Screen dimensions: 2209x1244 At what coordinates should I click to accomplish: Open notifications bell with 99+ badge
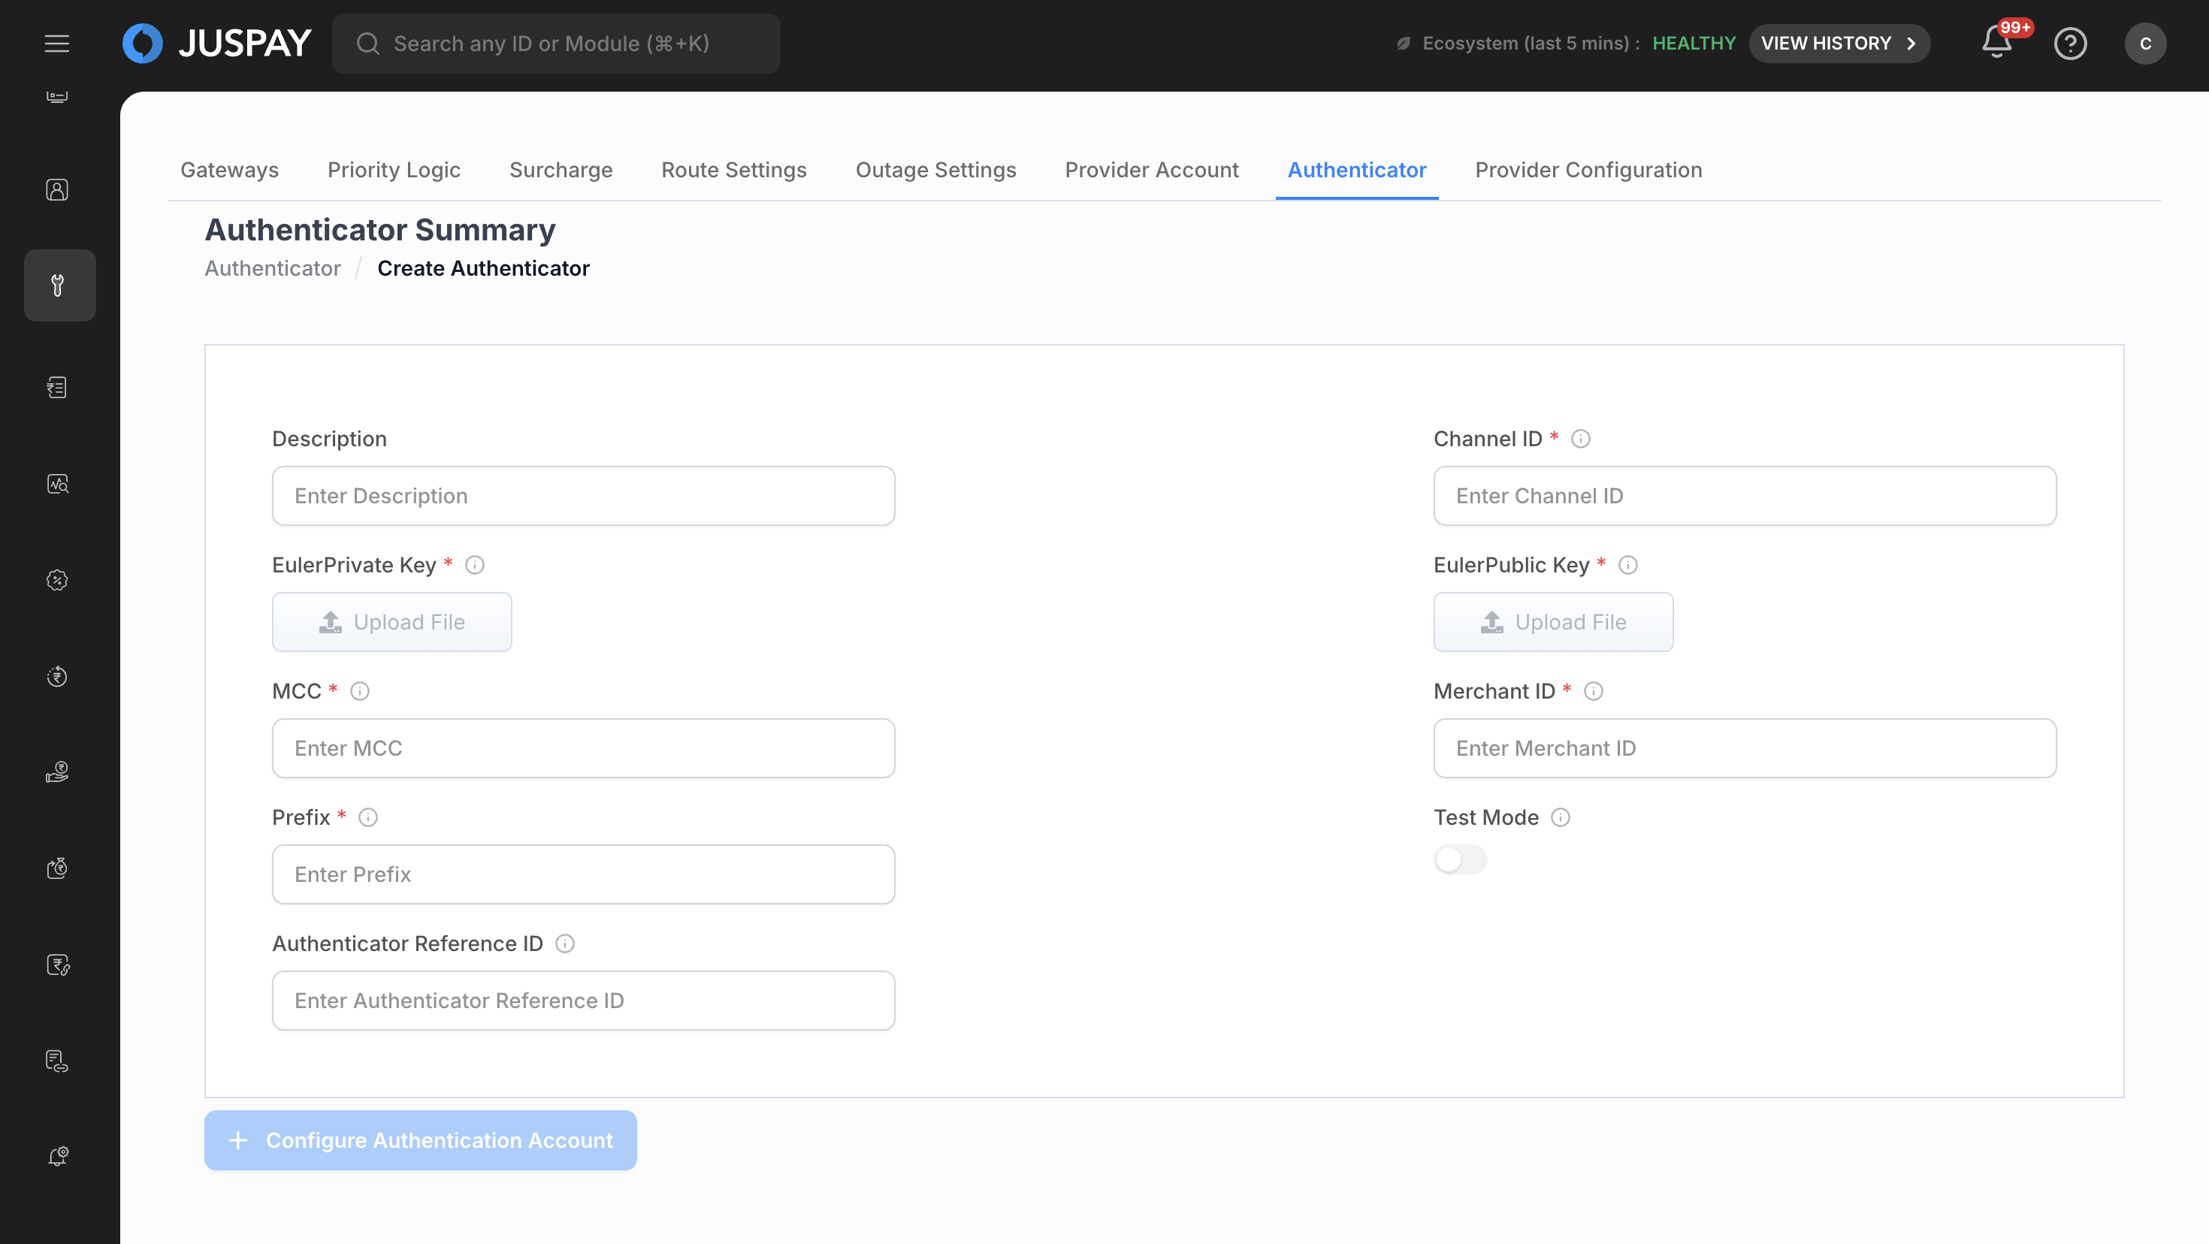click(1996, 43)
